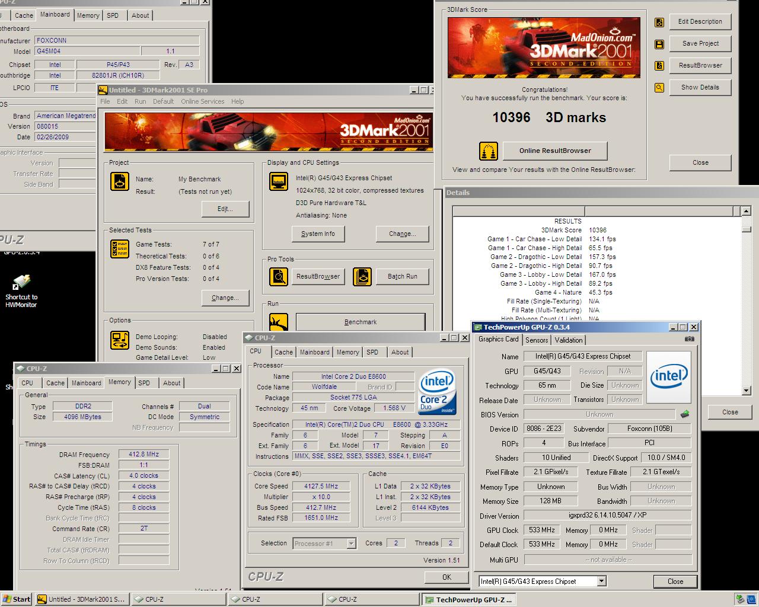The image size is (759, 607).
Task: Click ResultBrowser button in Pro Tools
Action: coord(318,276)
